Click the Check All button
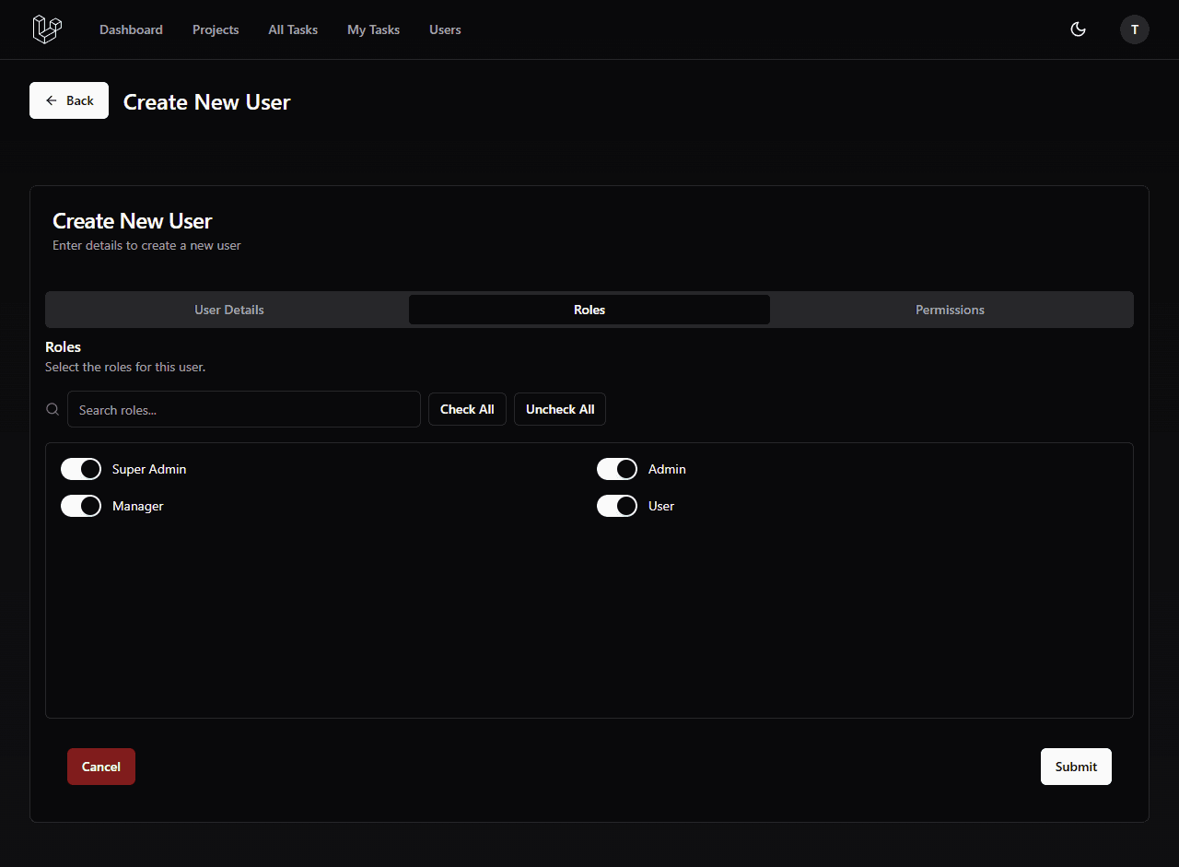The image size is (1179, 867). 467,408
